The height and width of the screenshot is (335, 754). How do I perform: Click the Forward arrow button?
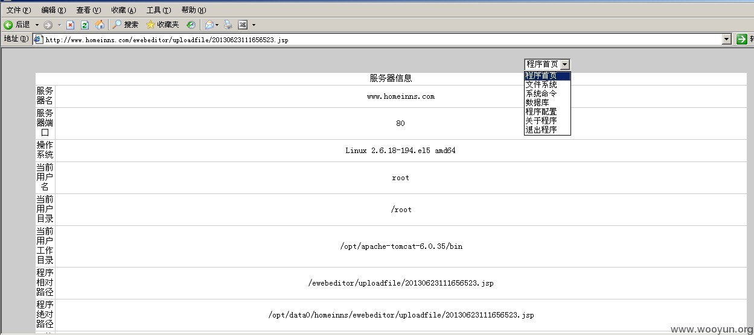pyautogui.click(x=48, y=25)
